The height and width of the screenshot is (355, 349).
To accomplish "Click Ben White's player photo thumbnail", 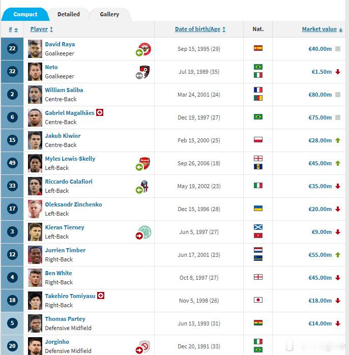I will pos(35,278).
